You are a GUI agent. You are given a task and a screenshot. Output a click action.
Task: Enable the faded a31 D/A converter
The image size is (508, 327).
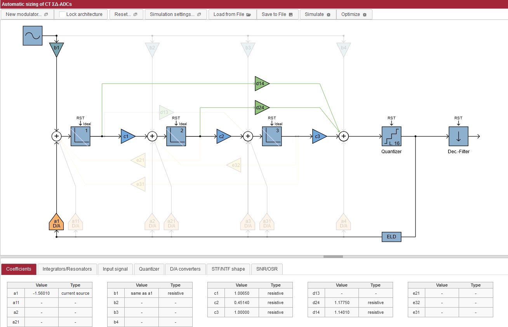pos(267,222)
